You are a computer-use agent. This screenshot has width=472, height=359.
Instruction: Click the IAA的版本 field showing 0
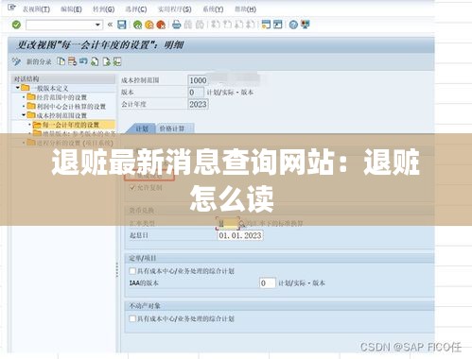point(268,282)
